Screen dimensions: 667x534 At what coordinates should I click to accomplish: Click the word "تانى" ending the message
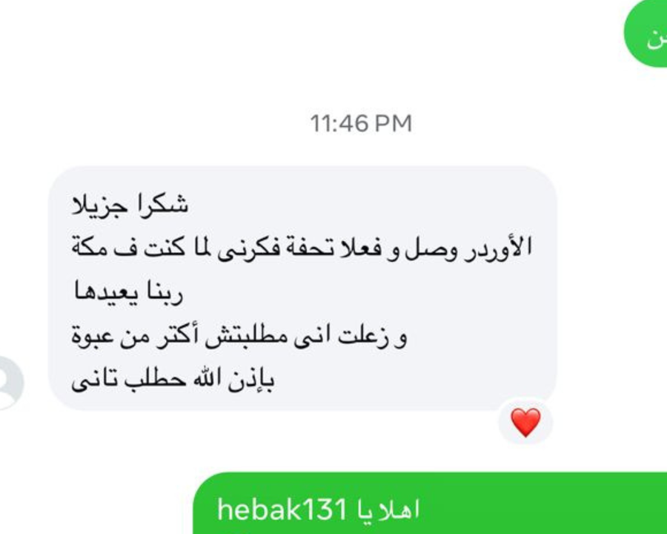(93, 380)
